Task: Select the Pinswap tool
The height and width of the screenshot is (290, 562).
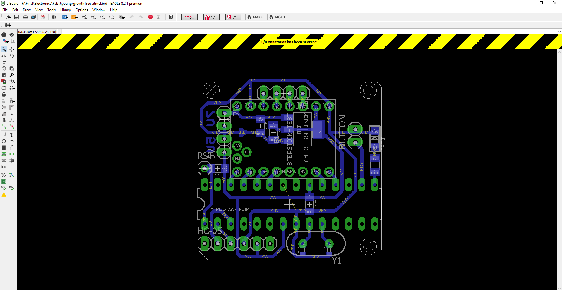Action: coord(4,88)
